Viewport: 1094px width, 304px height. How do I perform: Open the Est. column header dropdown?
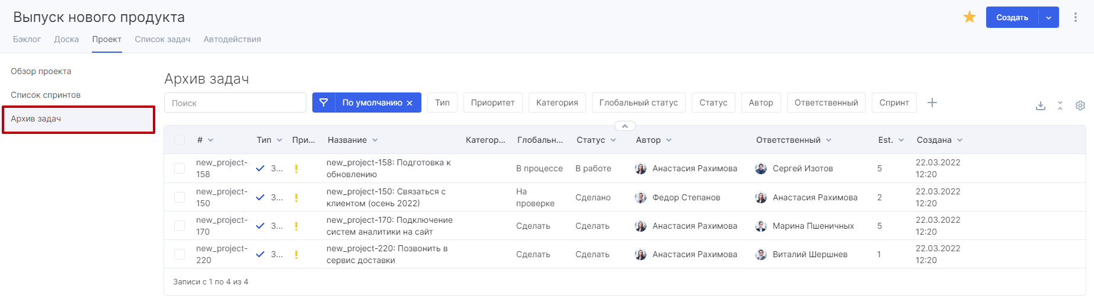pos(901,140)
